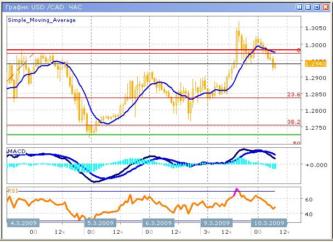This screenshot has width=333, height=242.
Task: Click the 10.3.2009 date marker
Action: point(268,223)
